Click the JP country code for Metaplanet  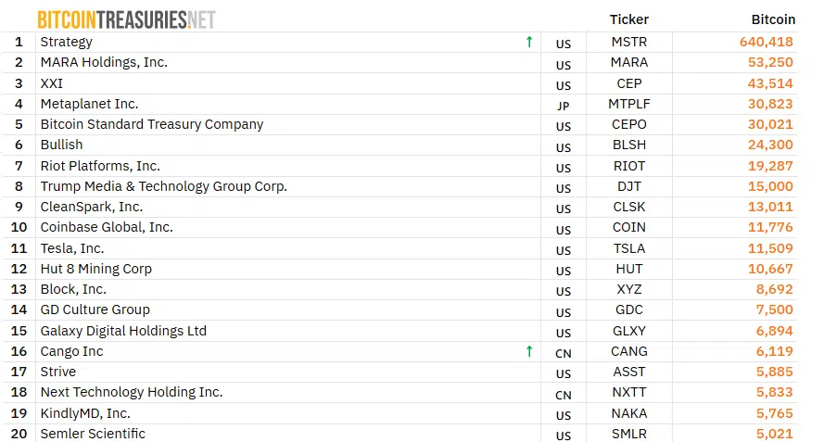click(x=564, y=106)
